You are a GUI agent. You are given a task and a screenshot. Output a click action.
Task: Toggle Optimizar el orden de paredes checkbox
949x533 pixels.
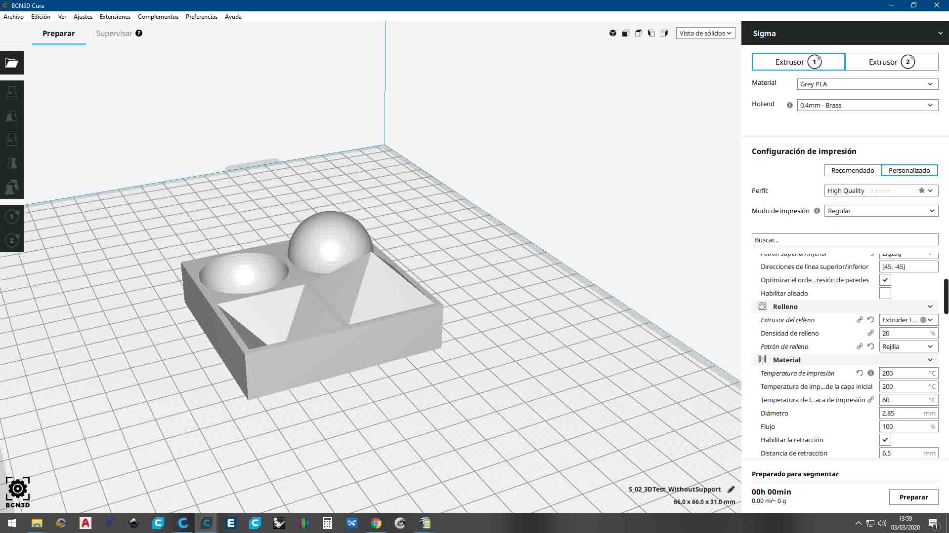(885, 280)
